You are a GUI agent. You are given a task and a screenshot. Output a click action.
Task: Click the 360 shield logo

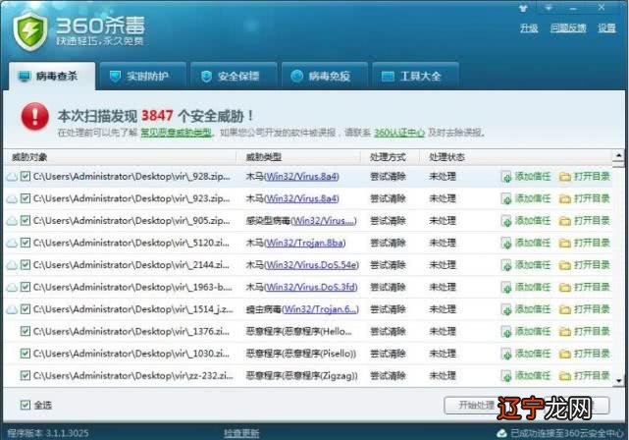[30, 30]
